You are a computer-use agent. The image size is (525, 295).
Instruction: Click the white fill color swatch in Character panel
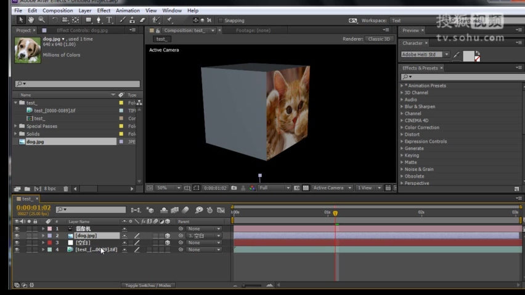[468, 55]
